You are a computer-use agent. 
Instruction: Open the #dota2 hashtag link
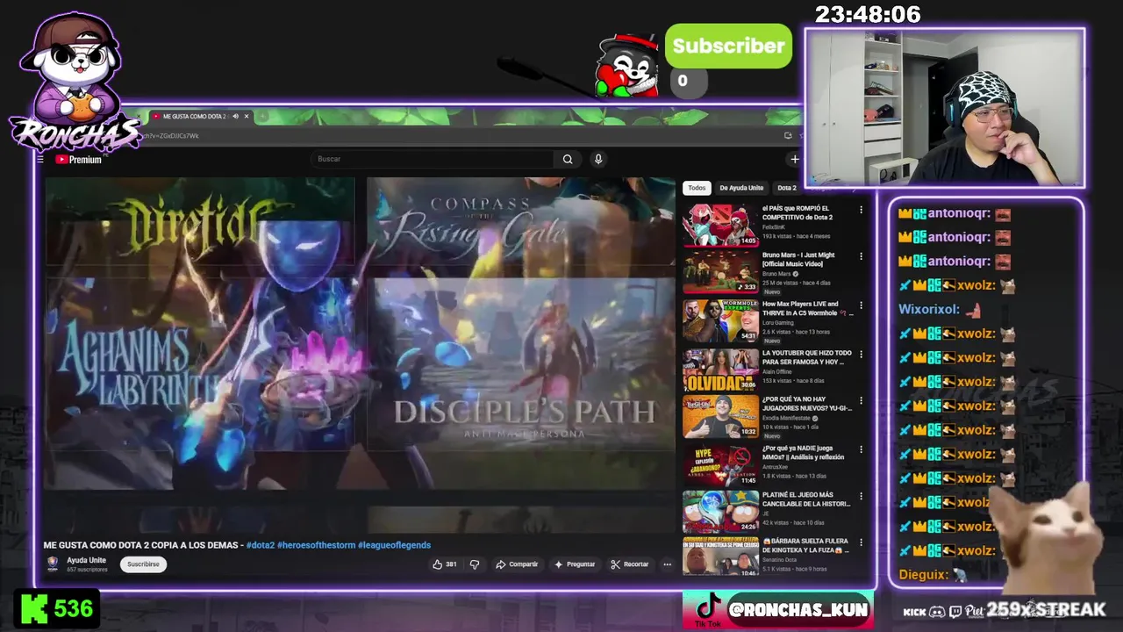(261, 545)
